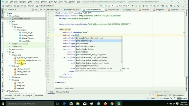Open the Build menu
The width and height of the screenshot is (189, 106).
tap(50, 2)
